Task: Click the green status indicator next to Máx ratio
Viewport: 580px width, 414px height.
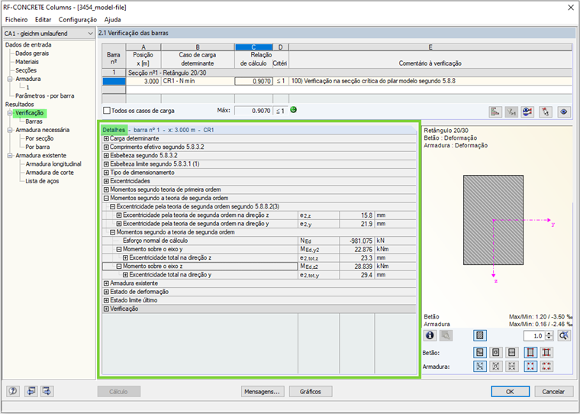Action: coord(293,109)
